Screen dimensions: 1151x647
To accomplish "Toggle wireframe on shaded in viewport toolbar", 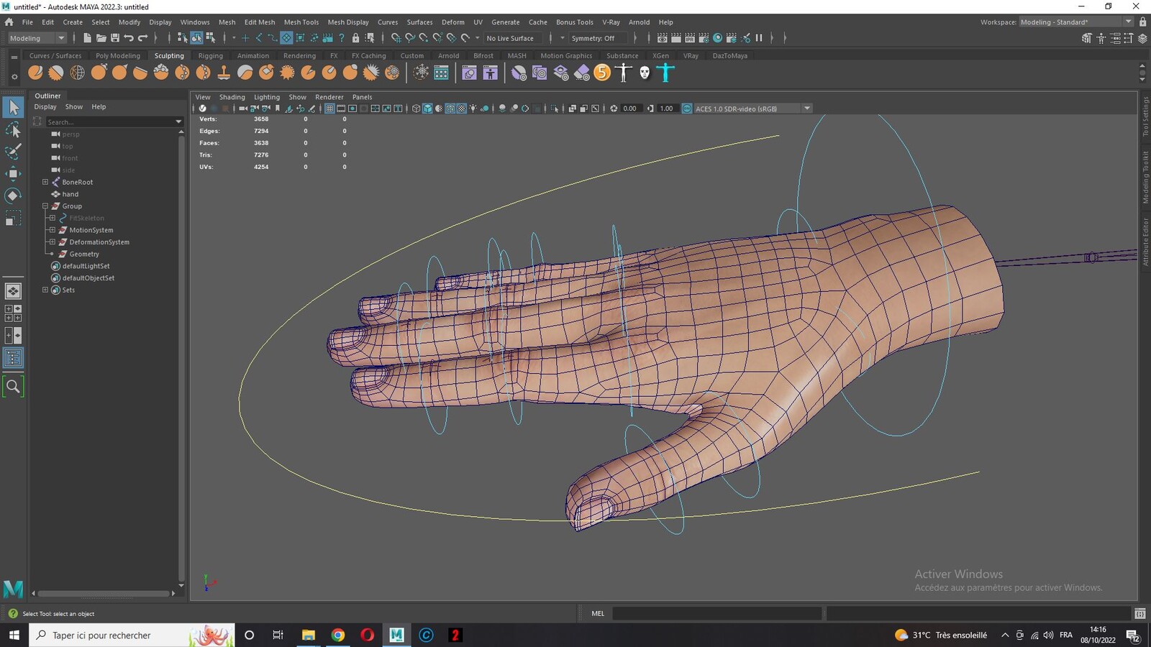I will [x=450, y=109].
